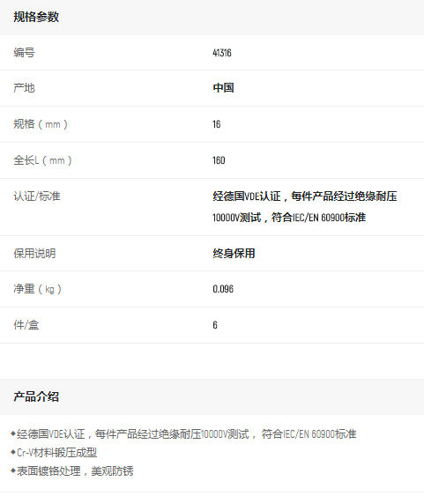
Task: Click the 经德国VDE认证 certification text line
Action: click(305, 196)
